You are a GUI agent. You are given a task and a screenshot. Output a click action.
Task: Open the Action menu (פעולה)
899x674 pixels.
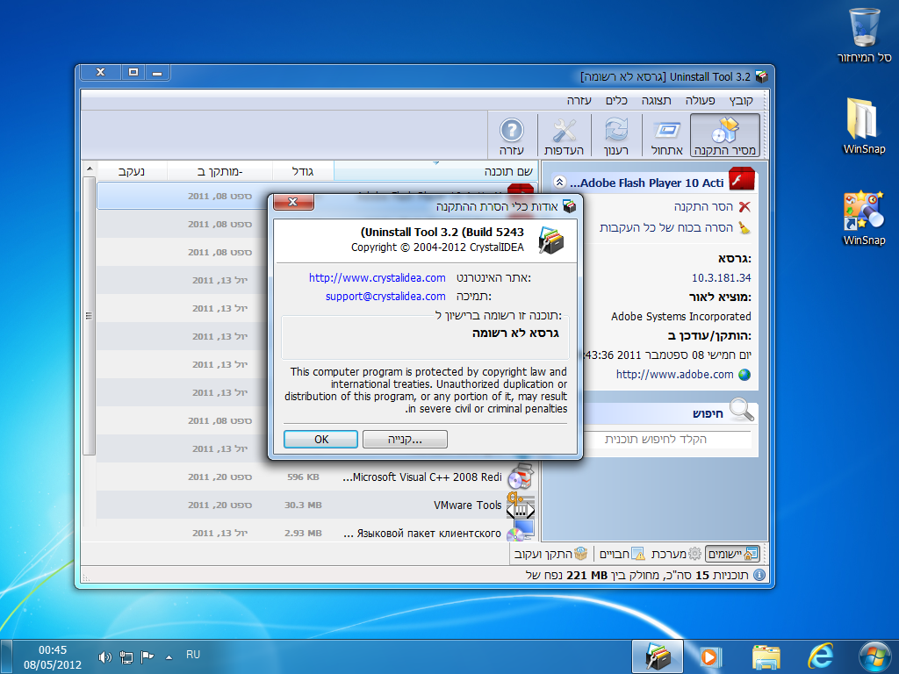click(700, 100)
